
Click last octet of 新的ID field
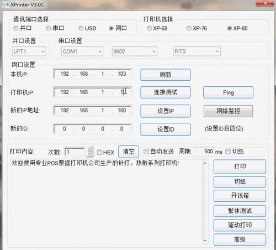122,129
